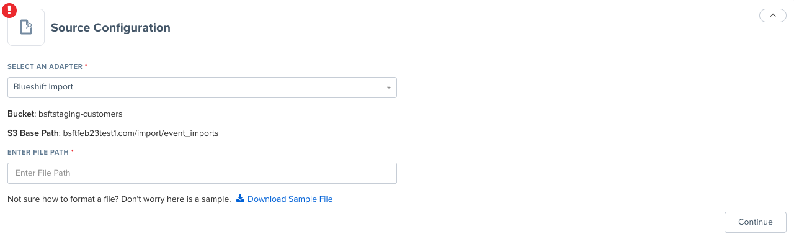Click red asterisk beside Select An Adapter

[x=86, y=66]
